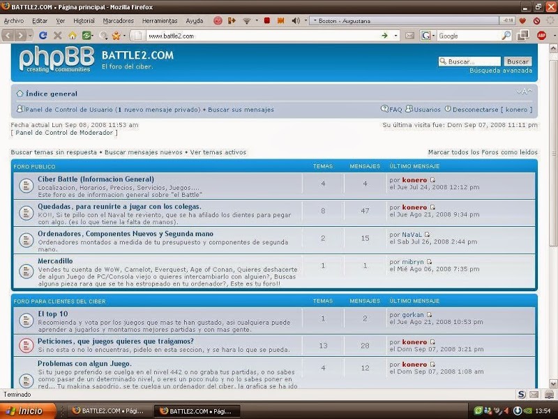Screen dimensions: 558x419
Task: Open the back/forward history dropdown arrow
Action: pos(30,36)
